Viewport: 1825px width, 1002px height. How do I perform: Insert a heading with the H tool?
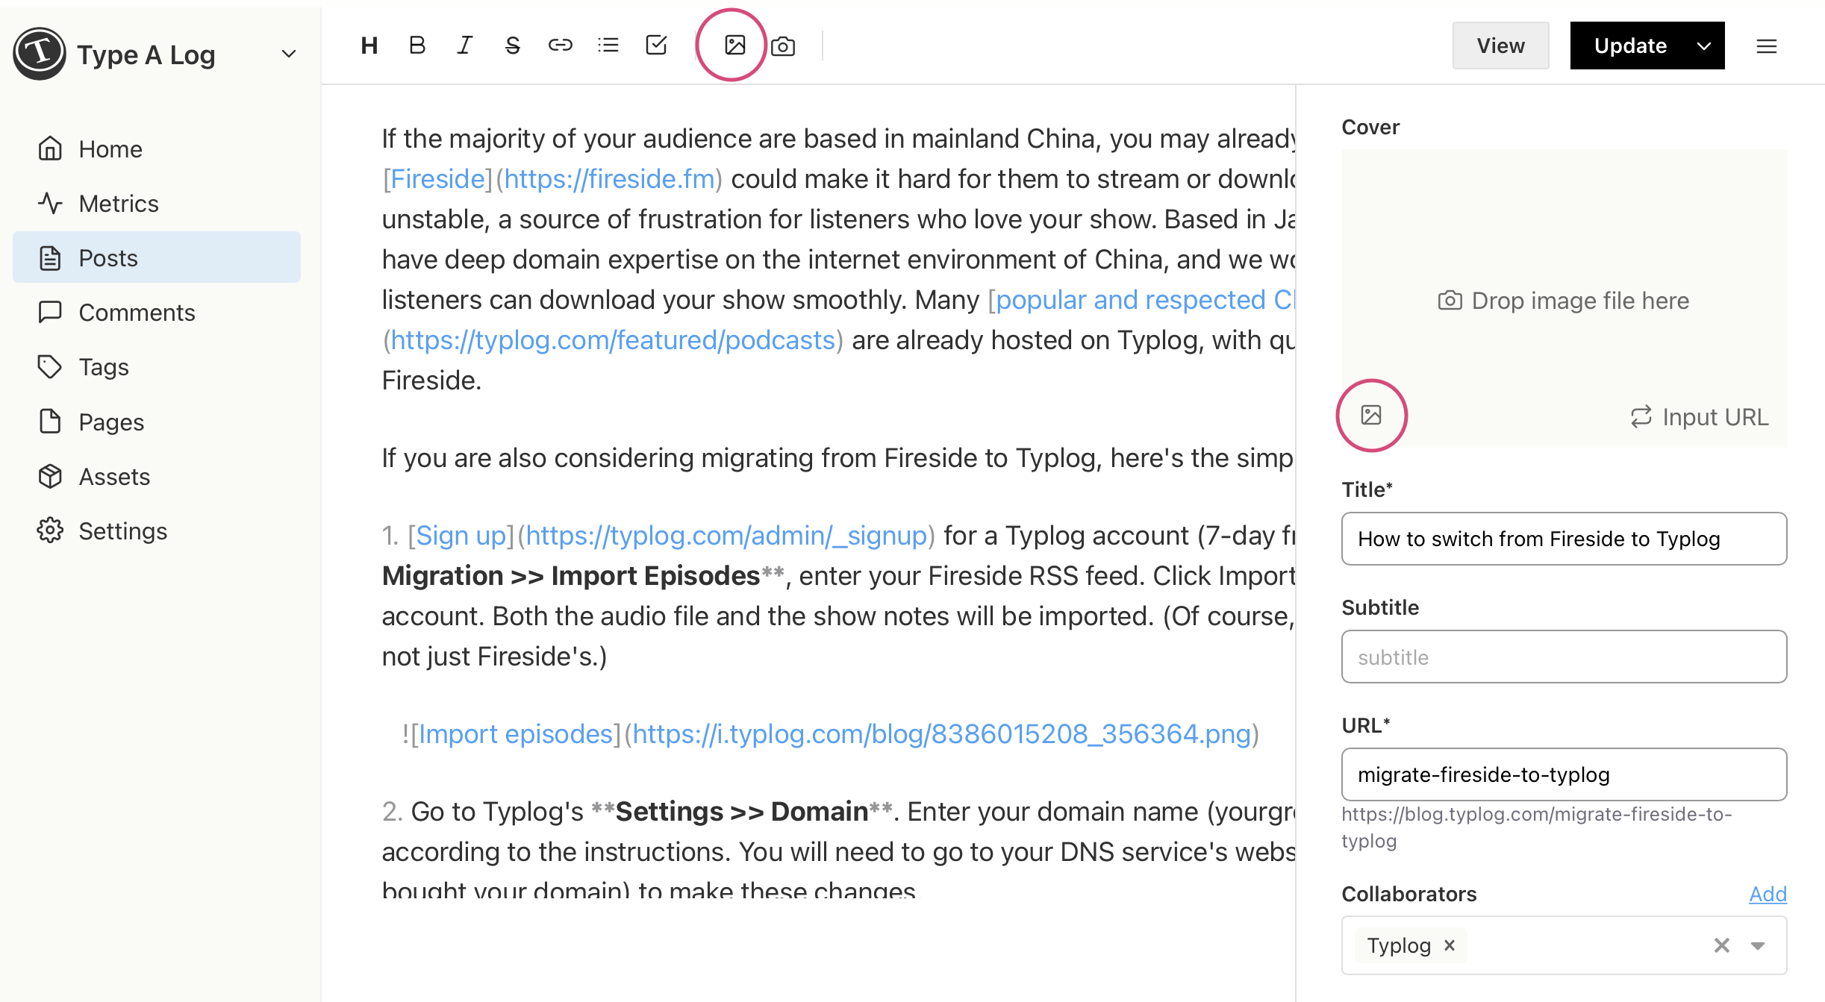pyautogui.click(x=369, y=46)
